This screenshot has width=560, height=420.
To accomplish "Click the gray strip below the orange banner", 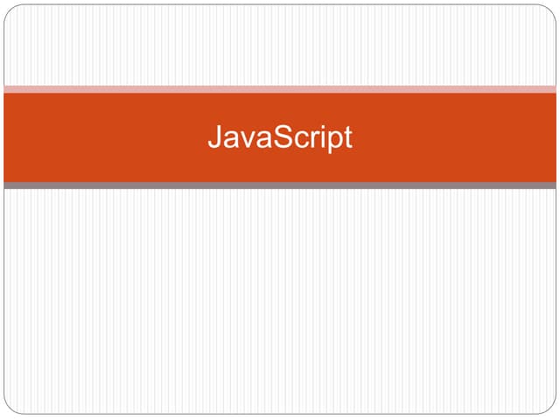I will click(x=280, y=185).
